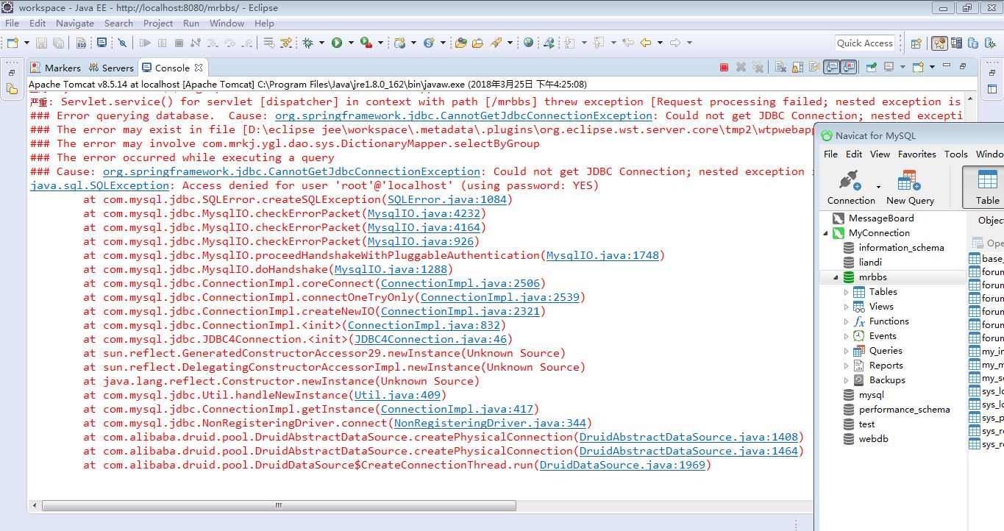
Task: Switch to Database Development perspective icon
Action: pyautogui.click(x=972, y=43)
